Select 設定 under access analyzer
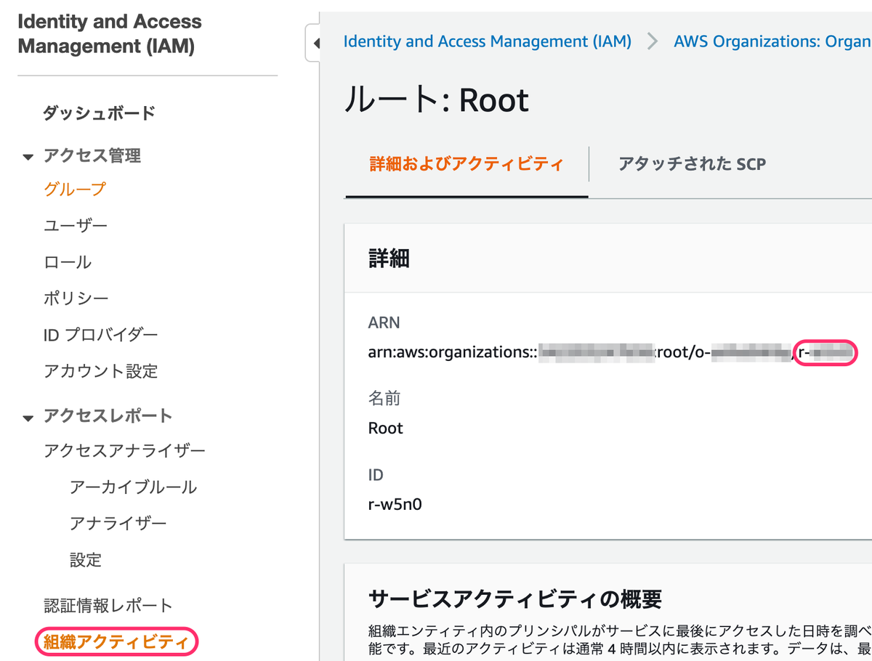 coord(86,560)
